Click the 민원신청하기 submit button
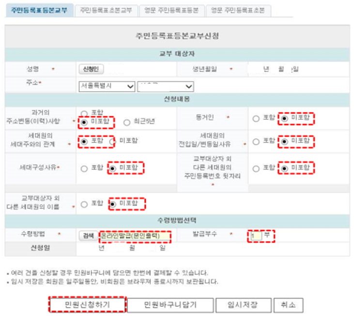 pos(88,305)
